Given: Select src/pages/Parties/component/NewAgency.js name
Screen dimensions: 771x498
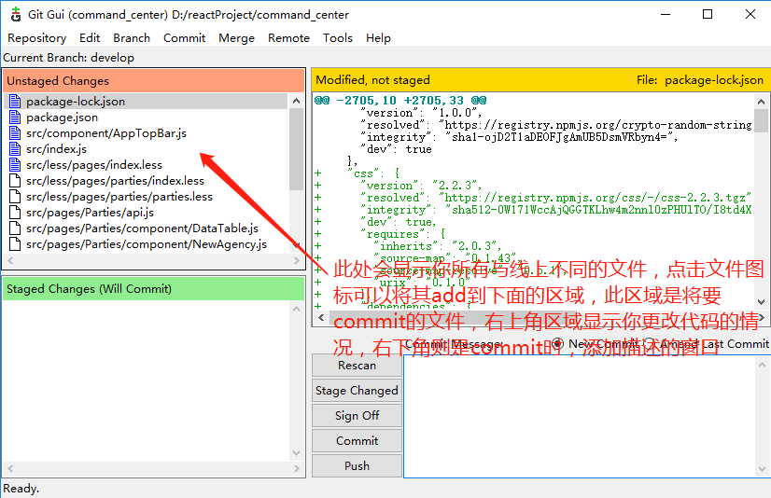Looking at the screenshot, I should pos(147,243).
